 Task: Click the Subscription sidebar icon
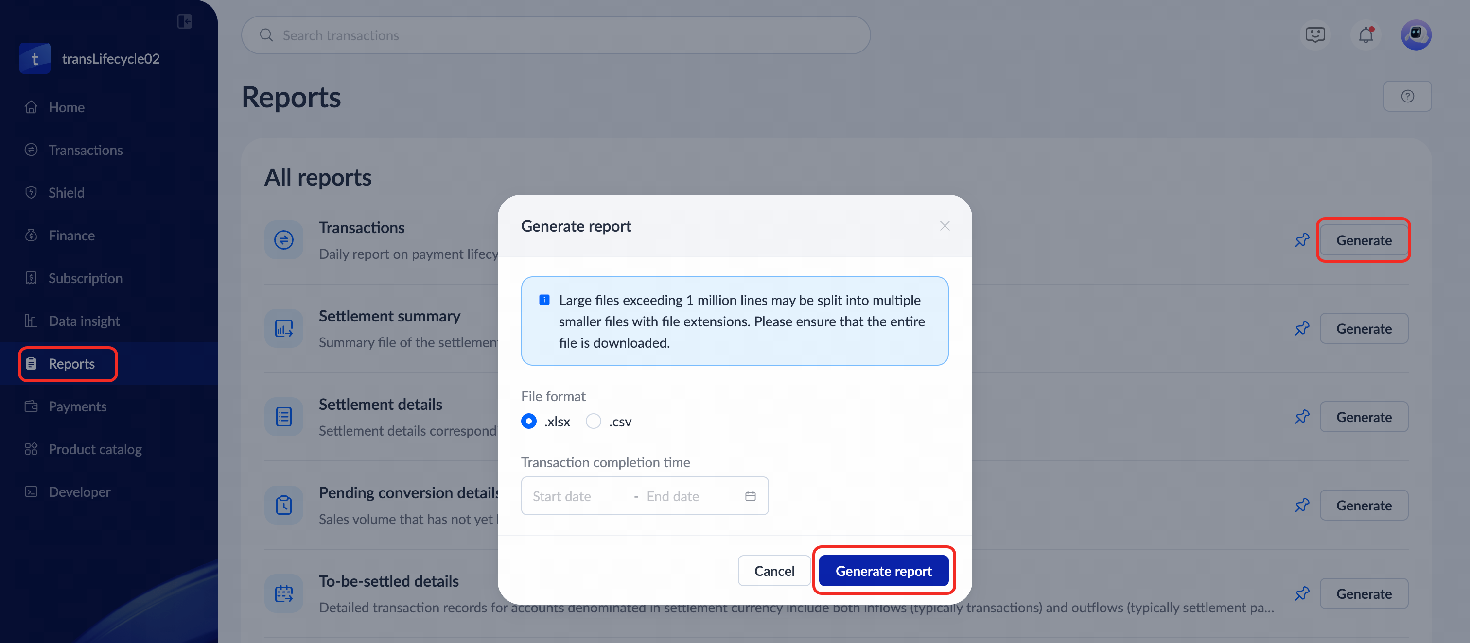[32, 278]
